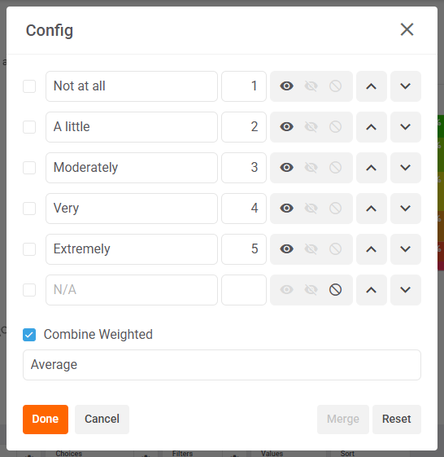Click the Done button
Viewport: 444px width, 457px height.
coord(46,420)
